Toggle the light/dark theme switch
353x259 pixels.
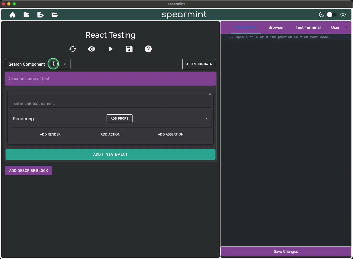pos(332,15)
